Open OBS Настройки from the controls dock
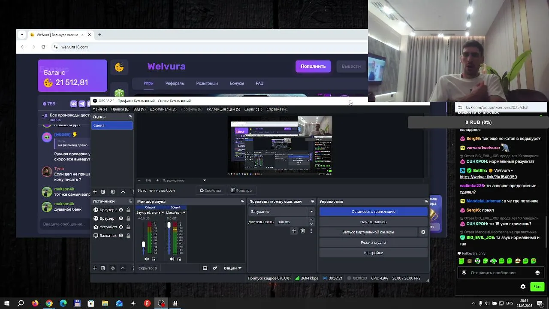Viewport: 549px width, 309px height. 374,253
